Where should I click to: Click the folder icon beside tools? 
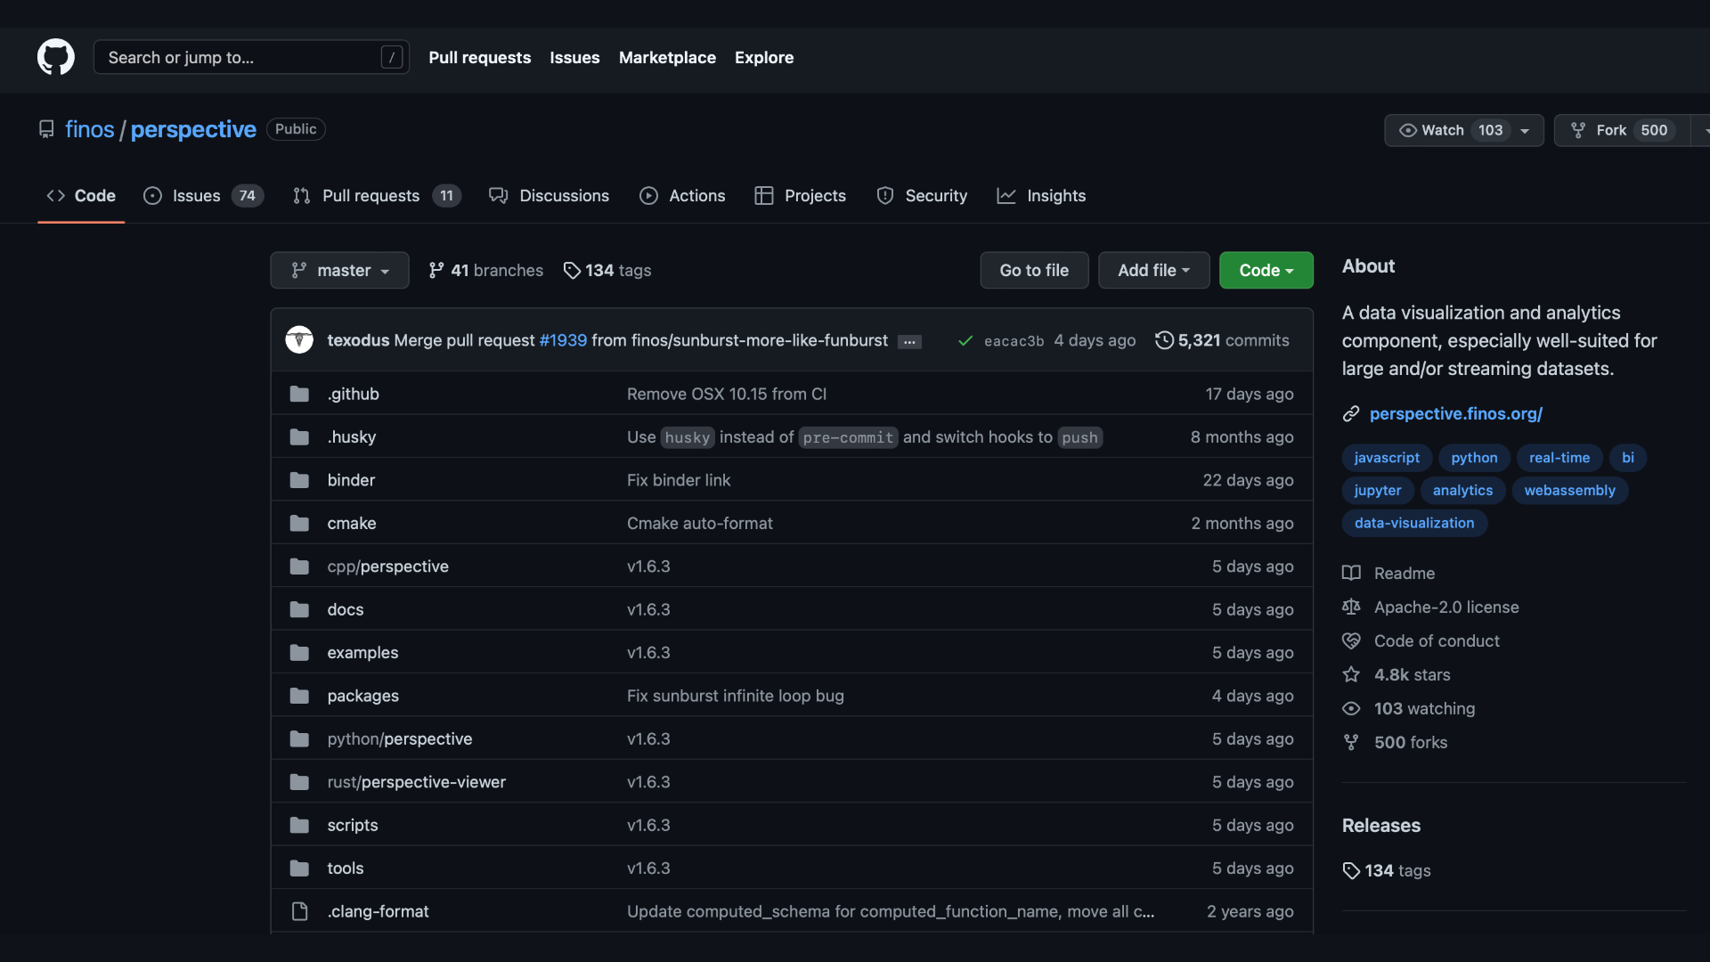[x=299, y=868]
